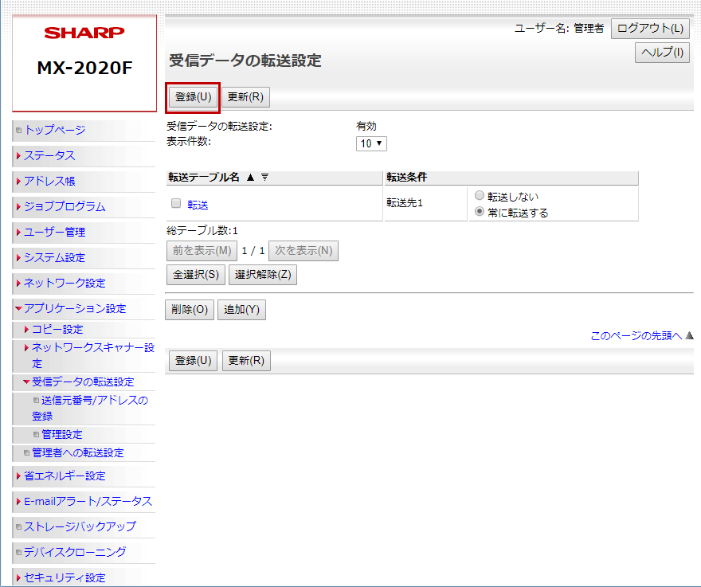
Task: Click the ログアウト(L) button
Action: (x=650, y=29)
